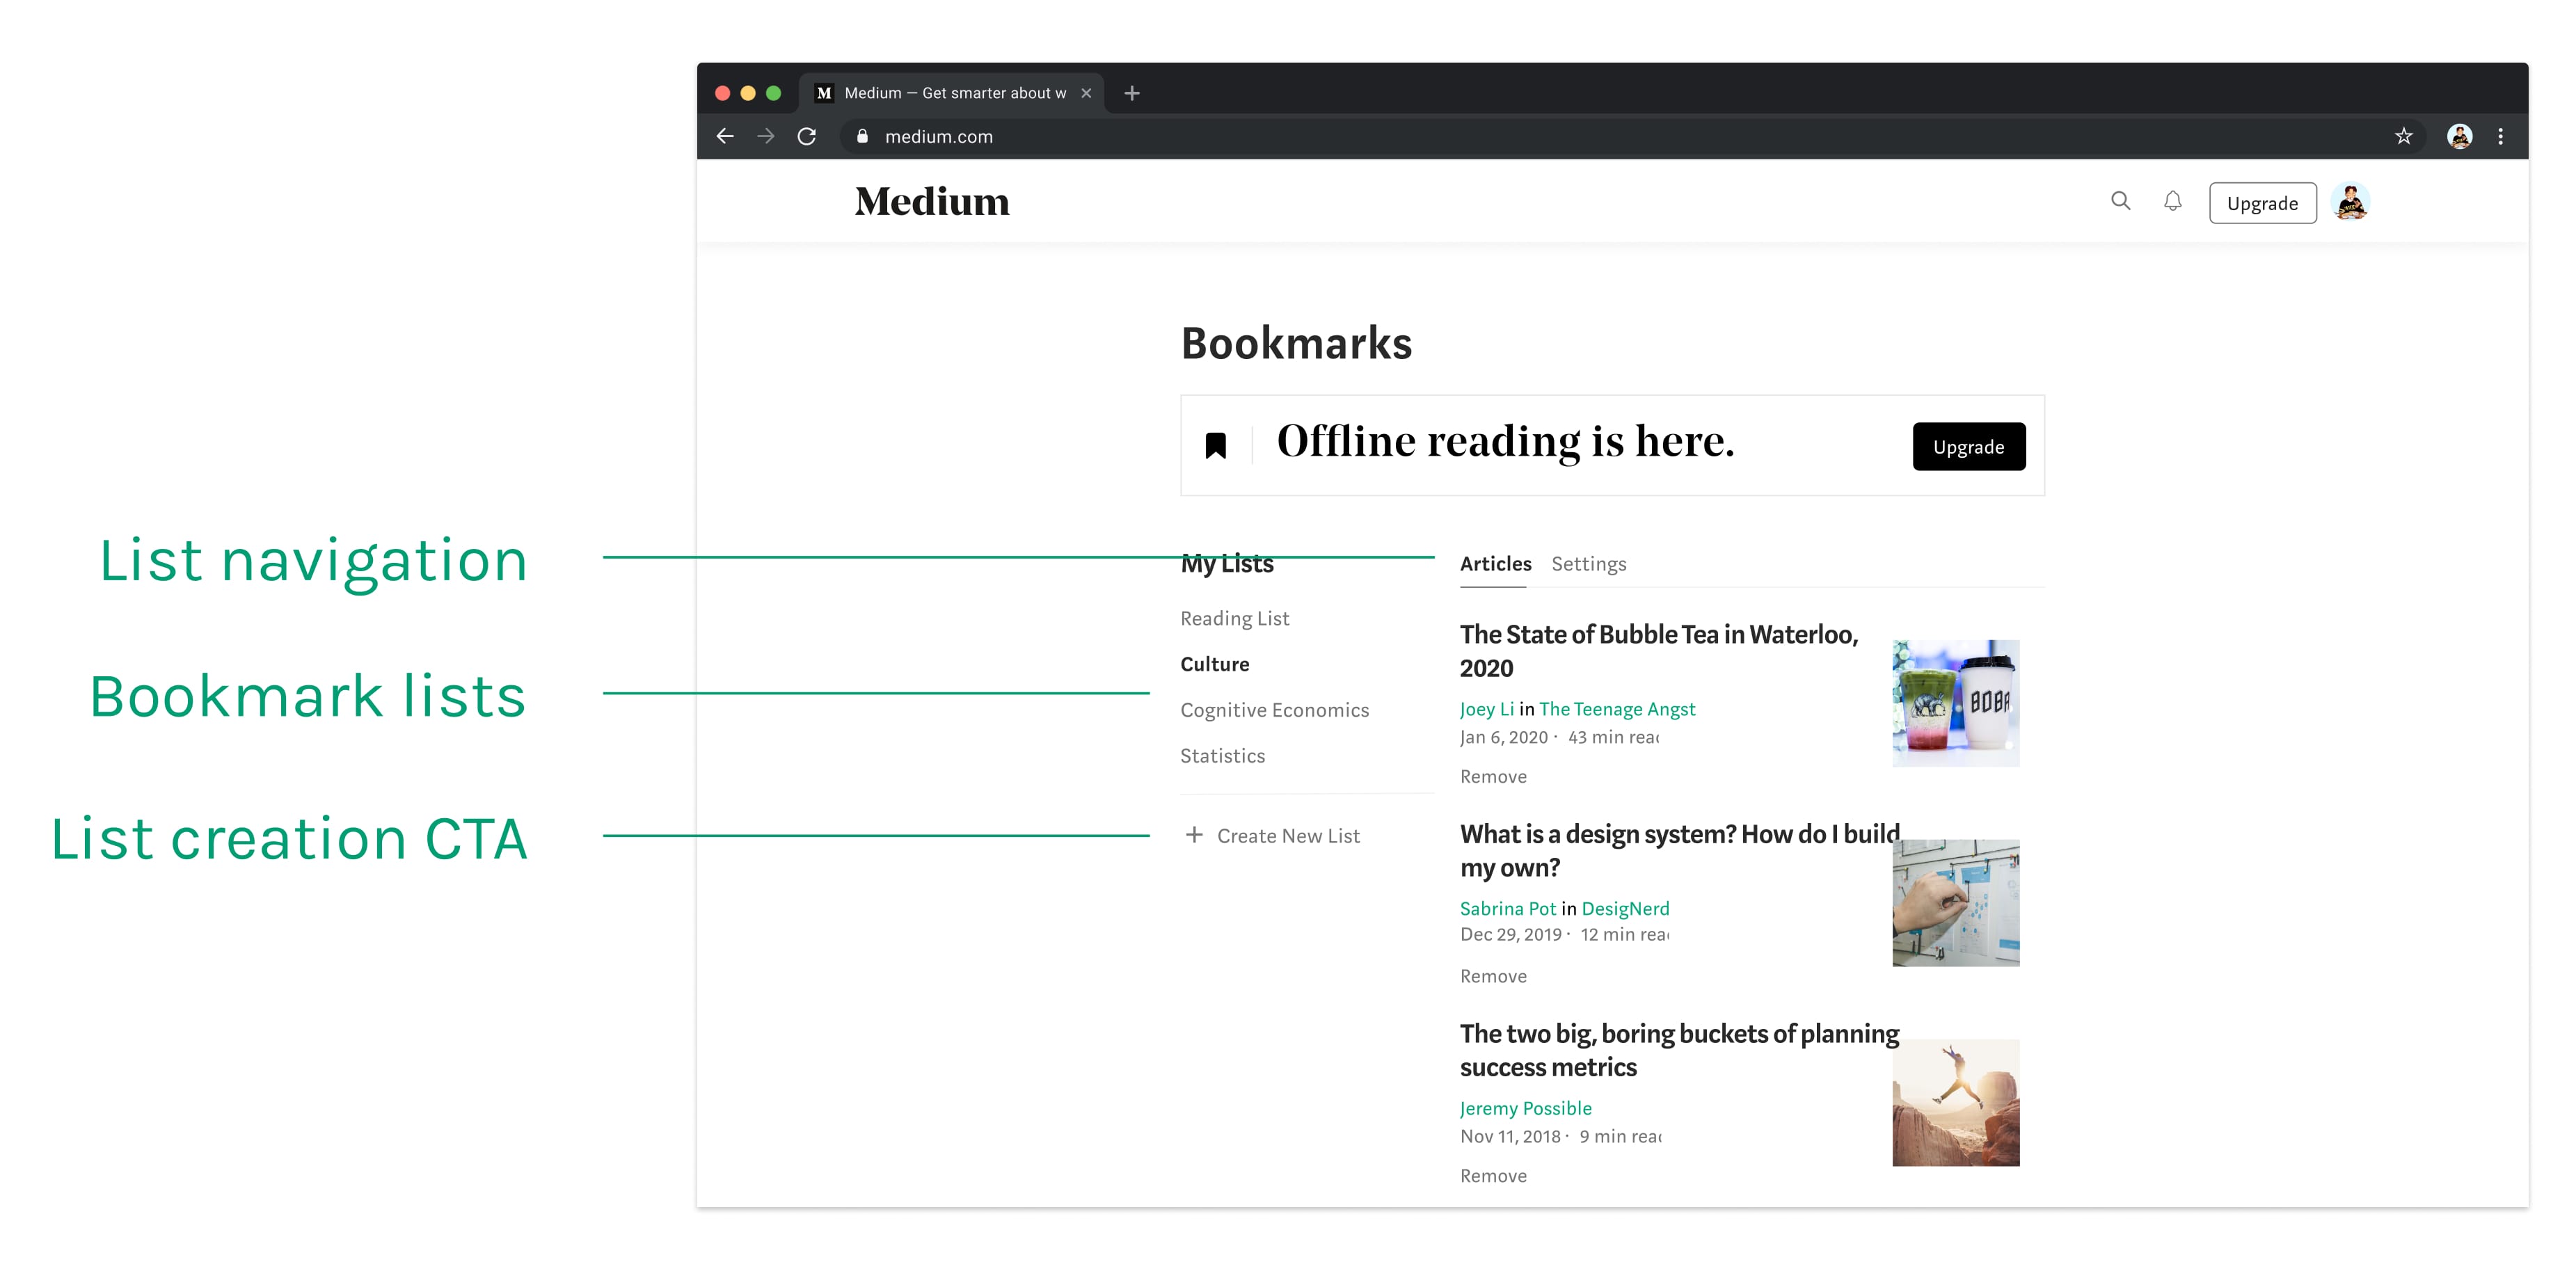Viewport: 2576px width, 1269px height.
Task: Click the jumping person thumbnail
Action: (1955, 1102)
